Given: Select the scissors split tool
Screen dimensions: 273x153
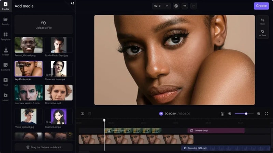Looking at the screenshot, I should 83,113.
